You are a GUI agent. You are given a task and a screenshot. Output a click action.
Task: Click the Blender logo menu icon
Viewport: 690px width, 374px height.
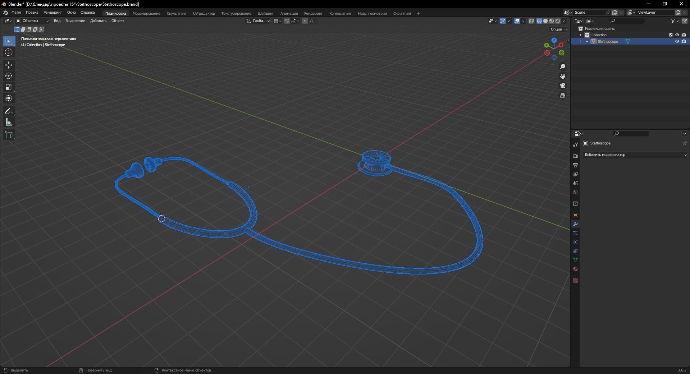click(5, 13)
